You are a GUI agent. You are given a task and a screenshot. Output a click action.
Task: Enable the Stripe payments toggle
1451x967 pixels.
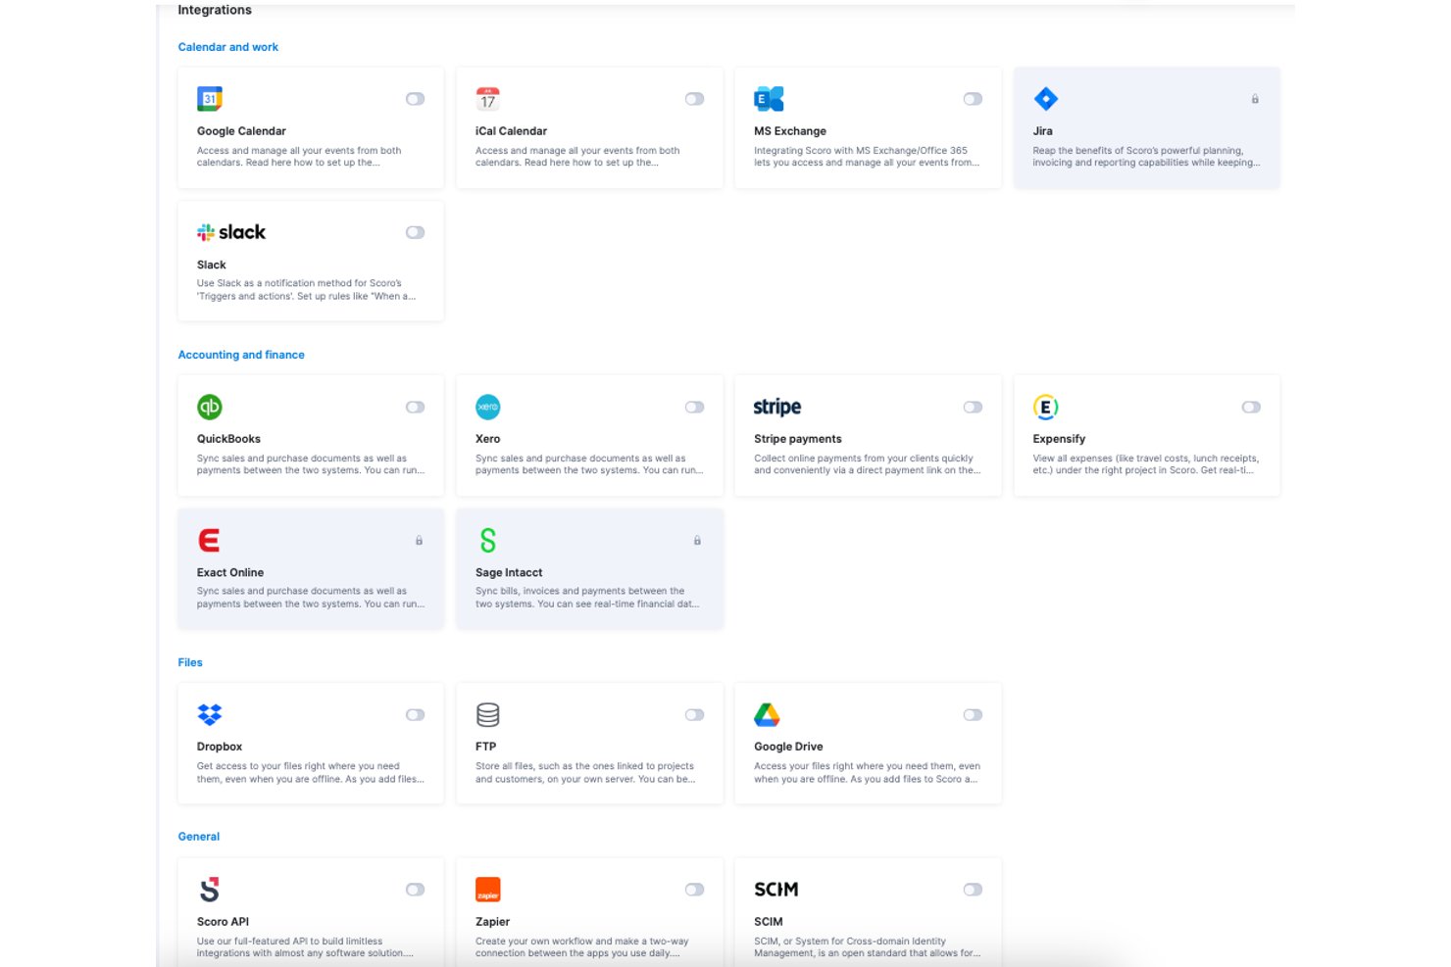tap(973, 407)
